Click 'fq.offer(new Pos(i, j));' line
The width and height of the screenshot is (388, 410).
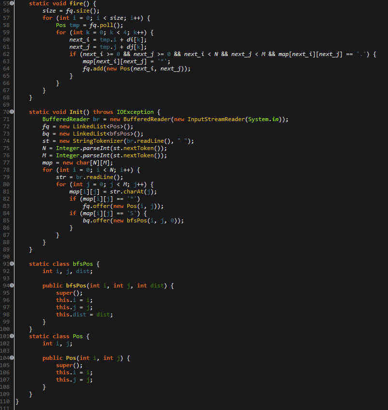pyautogui.click(x=123, y=206)
